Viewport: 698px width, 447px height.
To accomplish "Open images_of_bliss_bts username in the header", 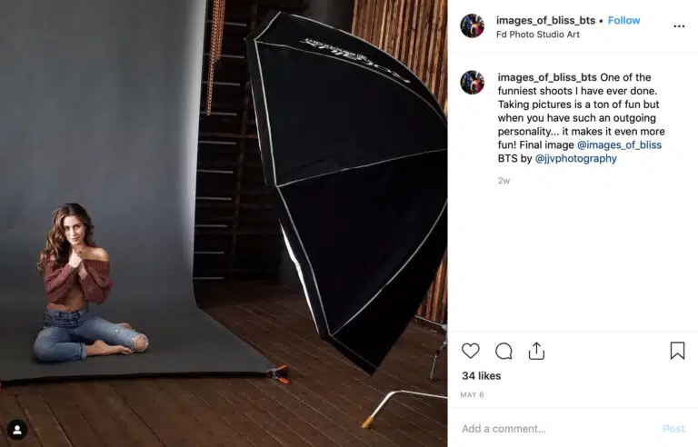I will pos(545,21).
